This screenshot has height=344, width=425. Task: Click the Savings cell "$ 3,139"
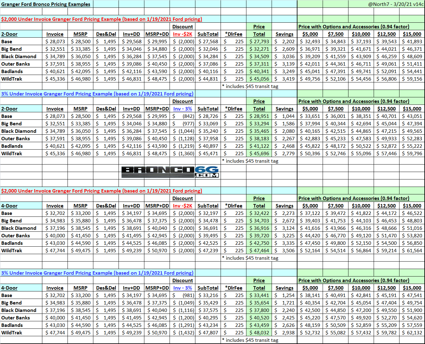pos(285,64)
